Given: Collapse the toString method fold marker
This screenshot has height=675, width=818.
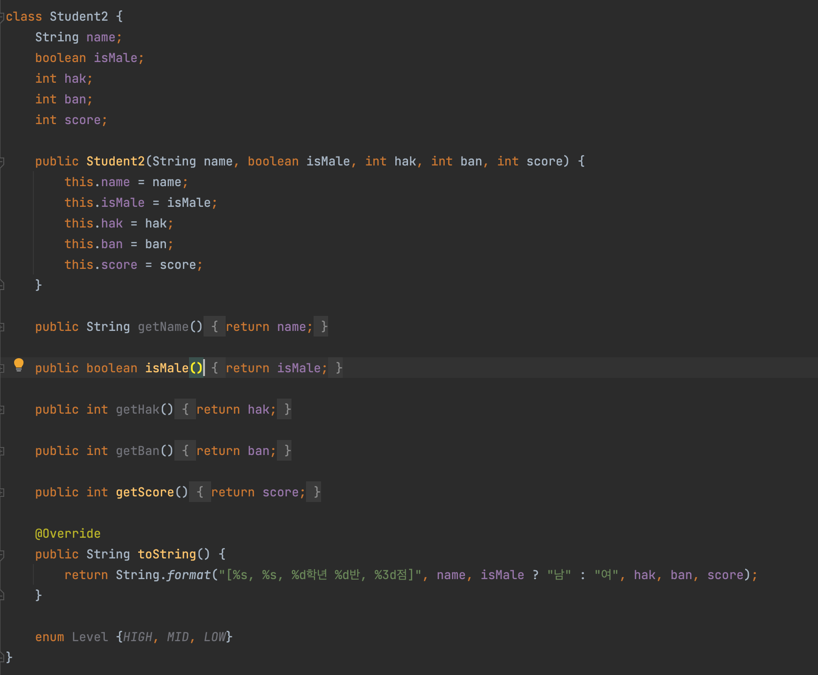Looking at the screenshot, I should 2,555.
